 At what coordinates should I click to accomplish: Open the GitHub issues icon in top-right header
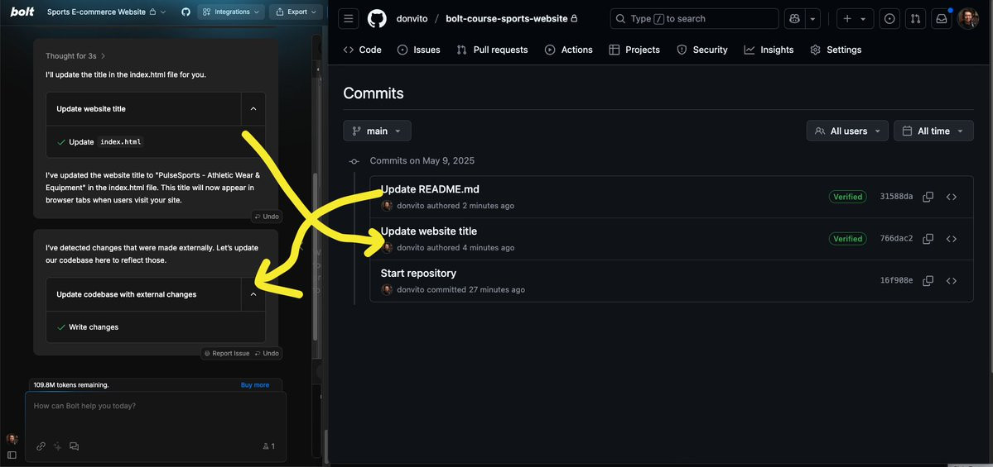[x=889, y=19]
